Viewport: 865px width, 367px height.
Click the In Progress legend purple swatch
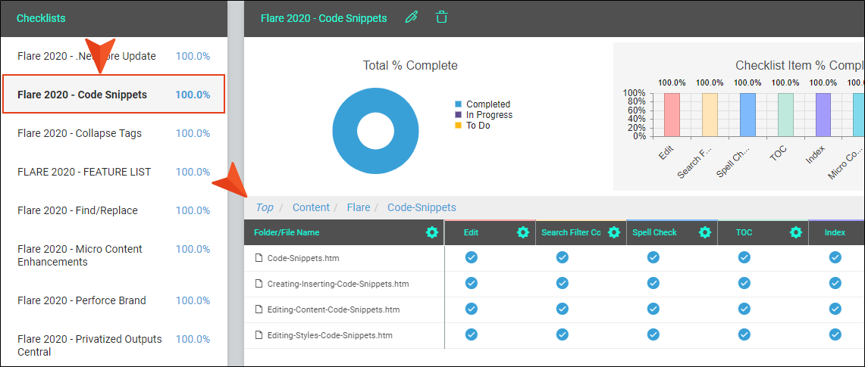tap(458, 115)
